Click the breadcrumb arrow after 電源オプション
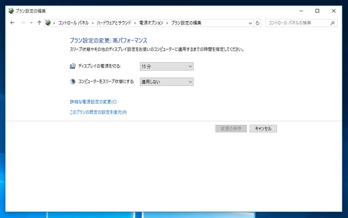 (167, 23)
